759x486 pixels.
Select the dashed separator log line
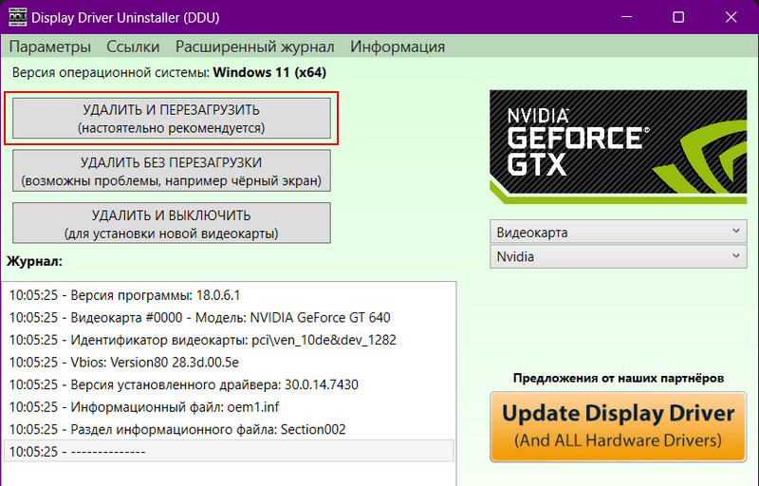coord(229,451)
